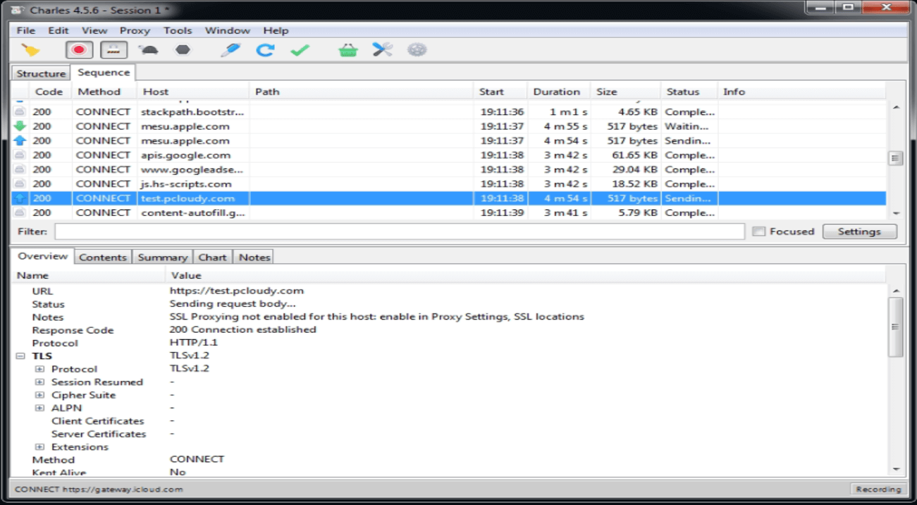Click the blue Repeat arrow icon
The width and height of the screenshot is (917, 505).
[265, 50]
